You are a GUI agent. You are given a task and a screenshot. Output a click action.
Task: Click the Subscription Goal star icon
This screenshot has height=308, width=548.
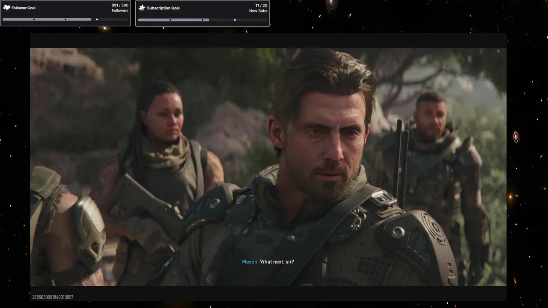click(142, 8)
